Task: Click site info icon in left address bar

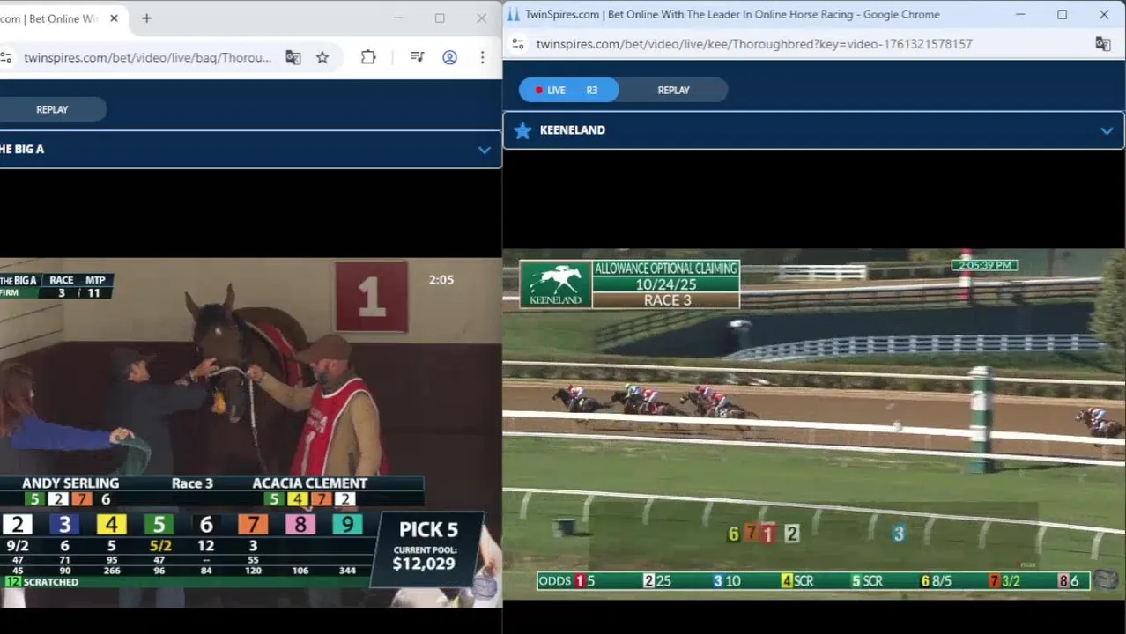Action: (6, 57)
